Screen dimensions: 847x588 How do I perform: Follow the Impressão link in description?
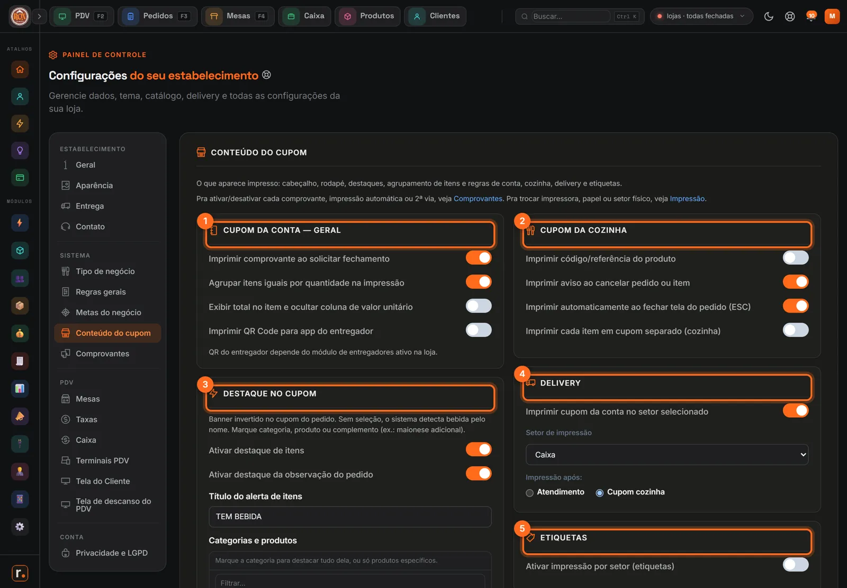[687, 199]
